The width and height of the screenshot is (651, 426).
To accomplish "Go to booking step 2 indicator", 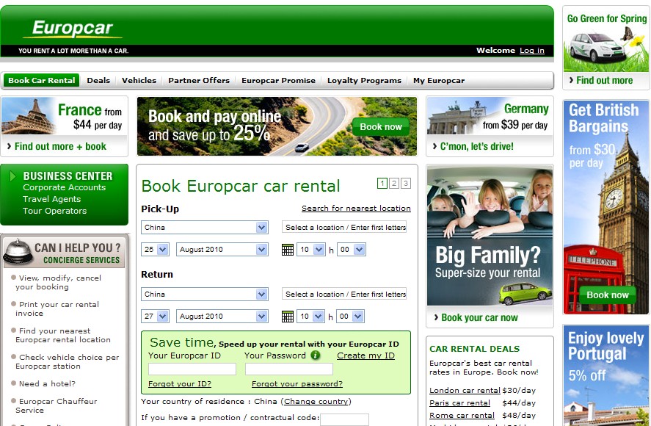I will click(x=394, y=184).
